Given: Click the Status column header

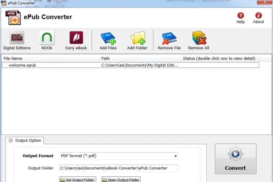Looking at the screenshot, I should click(220, 58).
